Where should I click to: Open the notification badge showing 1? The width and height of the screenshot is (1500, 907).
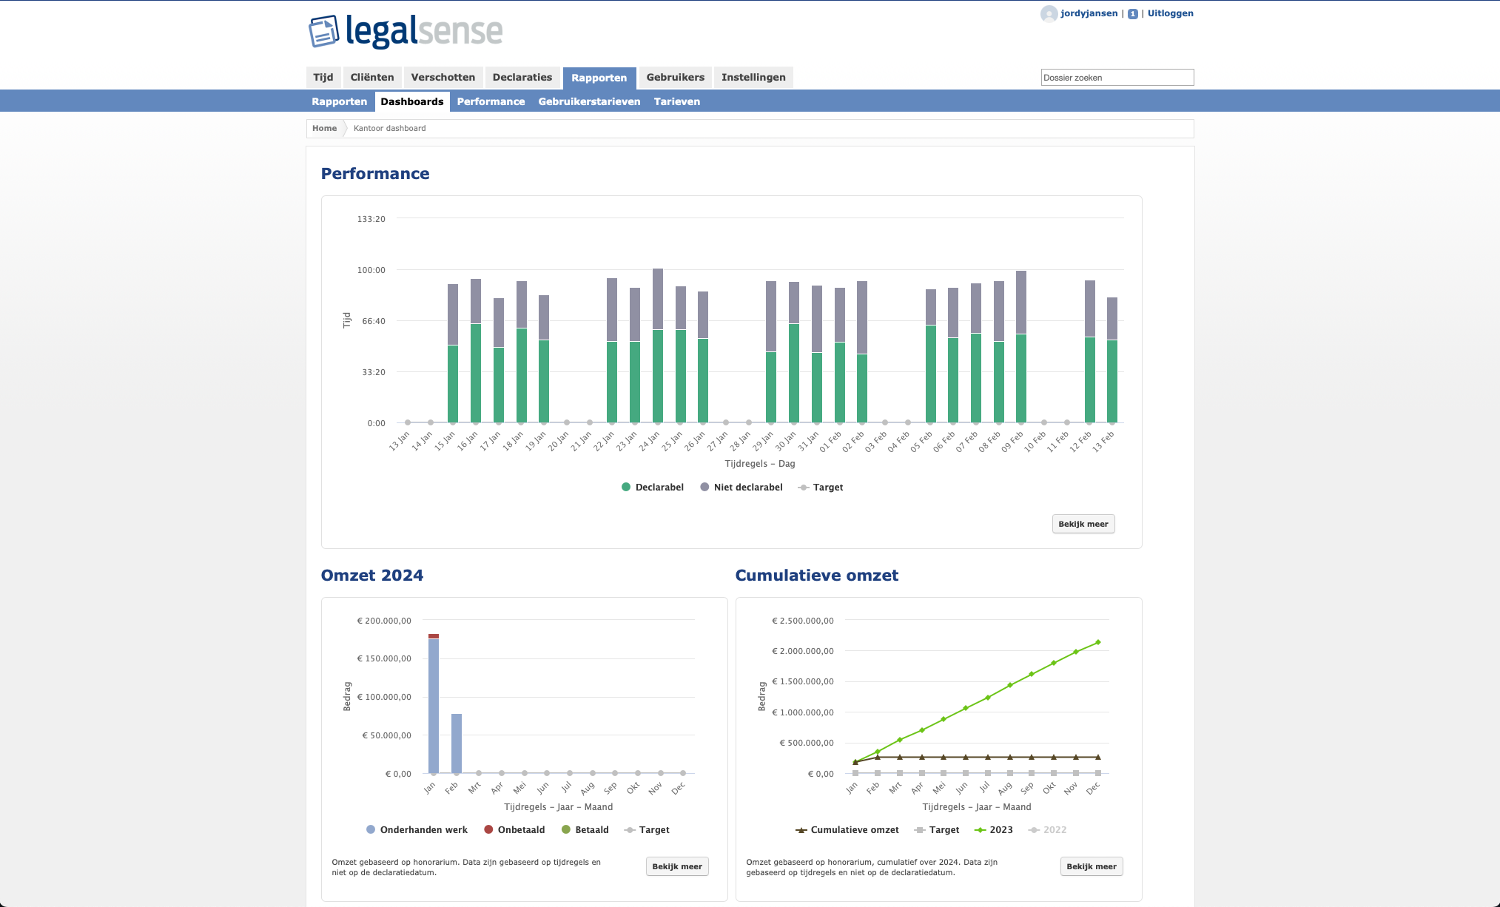click(x=1132, y=14)
